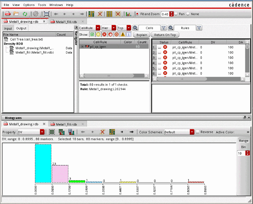Open histogram chart icon in main toolbar
This screenshot has width=253, height=204.
tap(128, 14)
